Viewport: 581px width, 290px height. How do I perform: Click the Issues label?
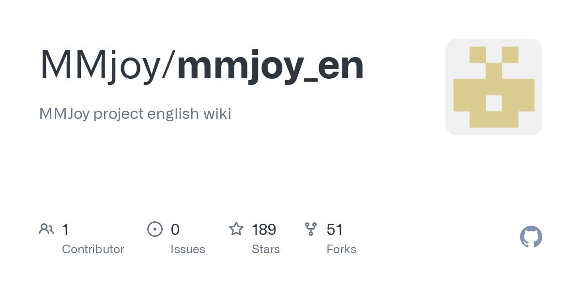tap(188, 249)
